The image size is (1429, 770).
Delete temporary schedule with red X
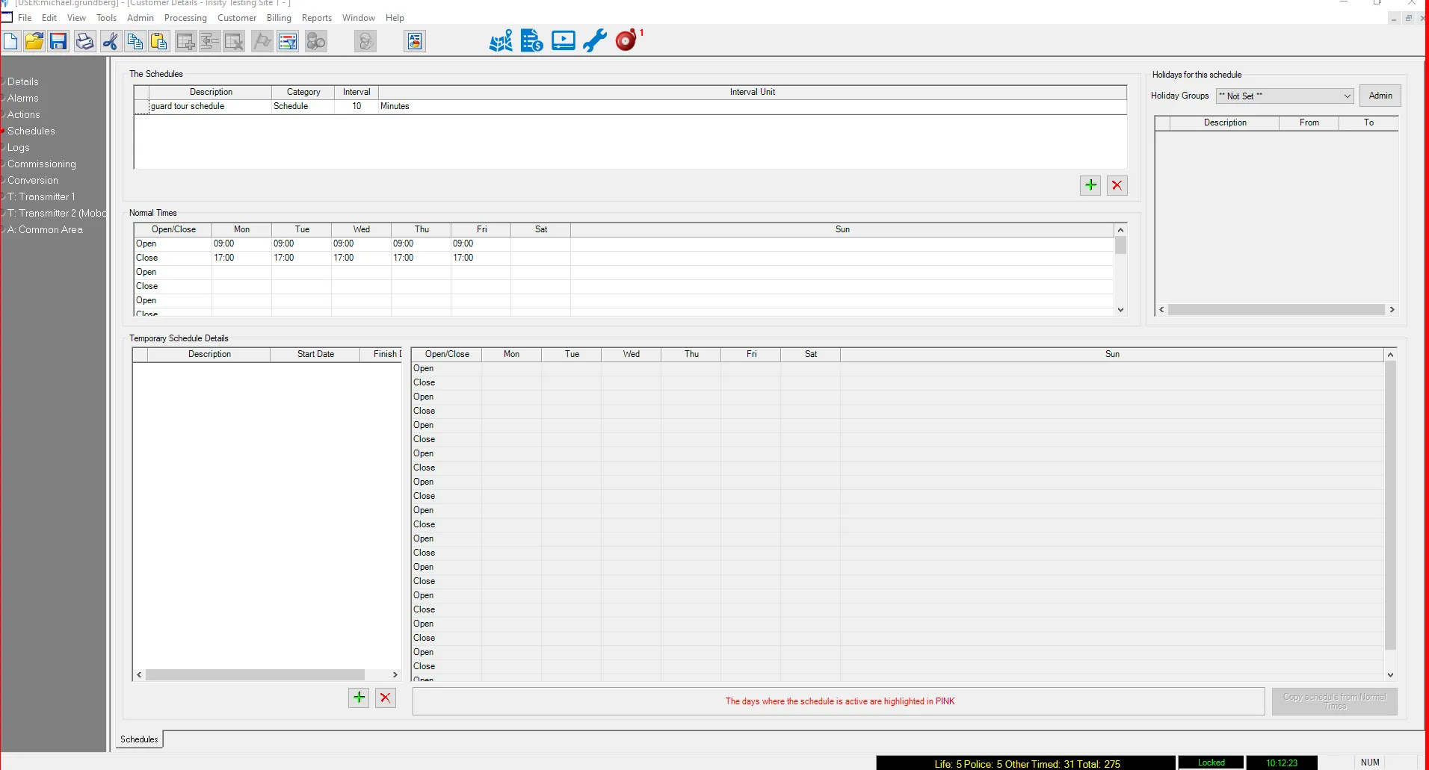pos(386,698)
